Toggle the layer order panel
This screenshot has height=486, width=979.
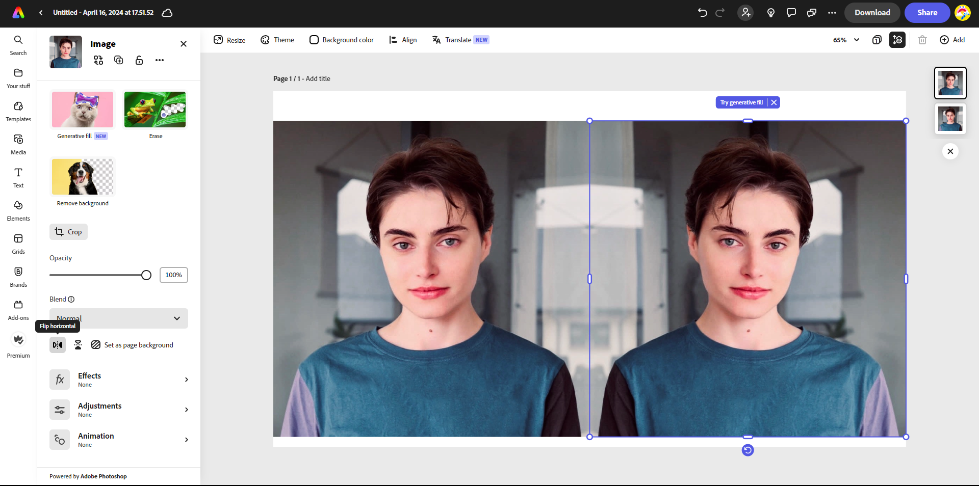click(897, 40)
